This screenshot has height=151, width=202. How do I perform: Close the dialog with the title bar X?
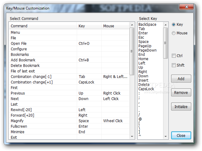click(x=186, y=7)
